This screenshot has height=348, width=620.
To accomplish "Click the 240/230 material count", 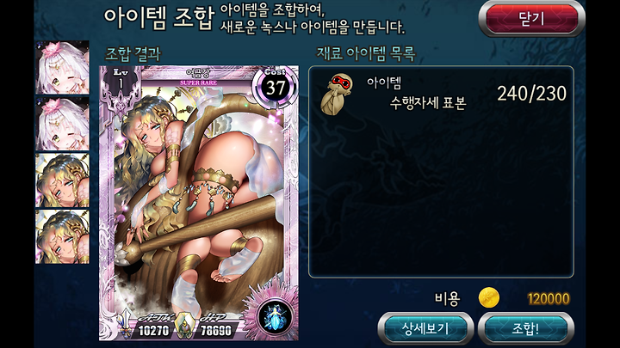I will 531,94.
